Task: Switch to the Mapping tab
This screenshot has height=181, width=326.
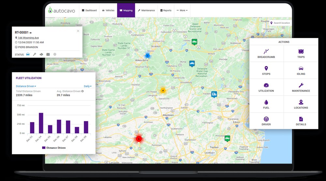Action: coord(126,10)
